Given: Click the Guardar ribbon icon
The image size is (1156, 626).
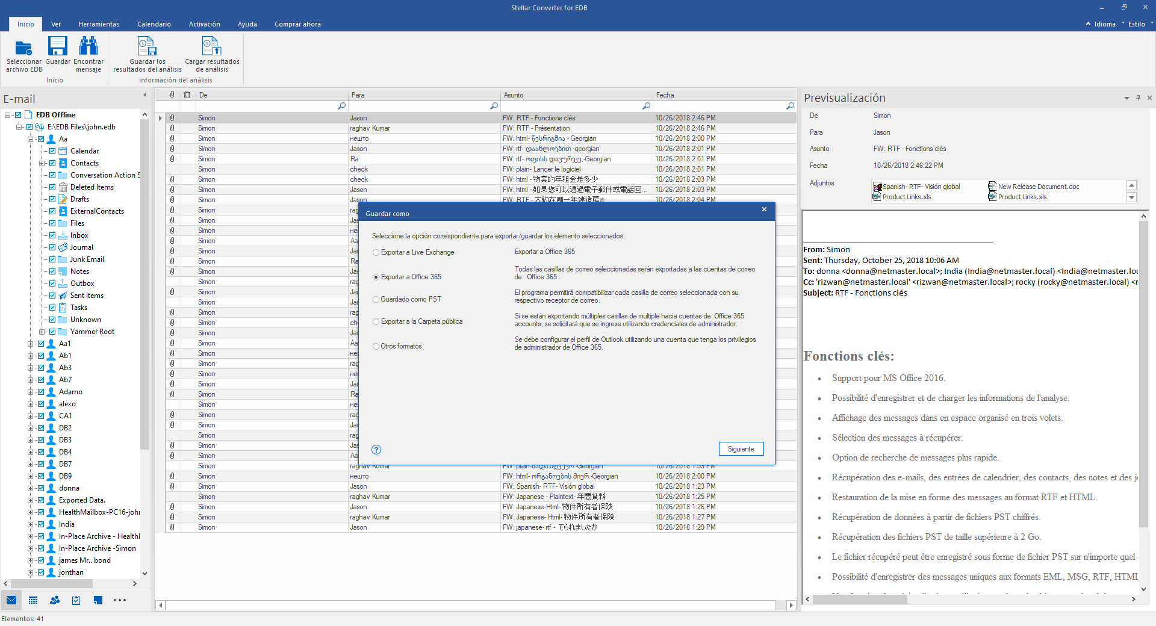Looking at the screenshot, I should 58,46.
